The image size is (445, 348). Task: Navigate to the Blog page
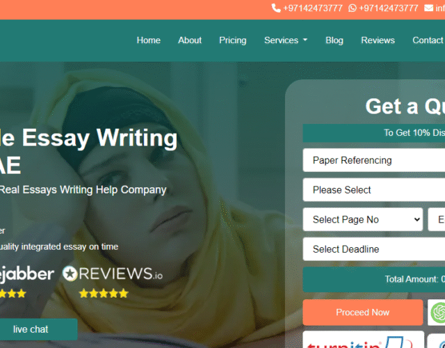pyautogui.click(x=334, y=40)
